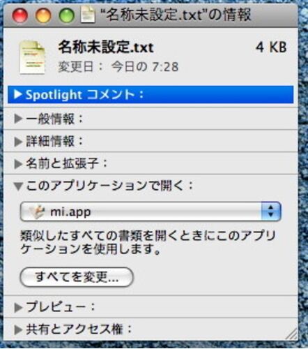This screenshot has width=308, height=349.
Task: Click the 4 KB file size label
Action: pos(271,47)
